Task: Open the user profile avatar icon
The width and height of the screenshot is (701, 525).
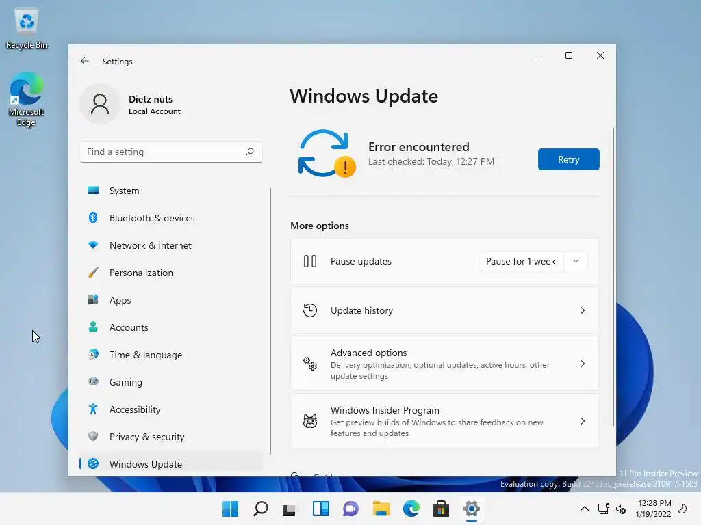Action: click(x=100, y=104)
